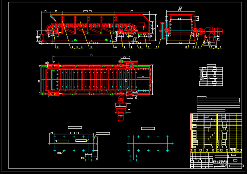247x174 pixels.
Task: Click the motor and reducer drive unit below the plan view
Action: click(121, 109)
